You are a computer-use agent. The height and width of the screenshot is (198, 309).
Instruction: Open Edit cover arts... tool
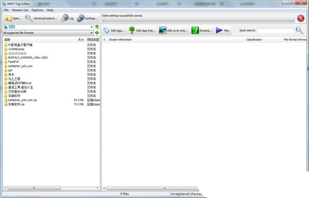pyautogui.click(x=173, y=30)
